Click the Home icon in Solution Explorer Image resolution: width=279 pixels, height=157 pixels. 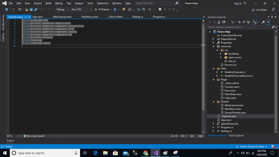coord(219,22)
